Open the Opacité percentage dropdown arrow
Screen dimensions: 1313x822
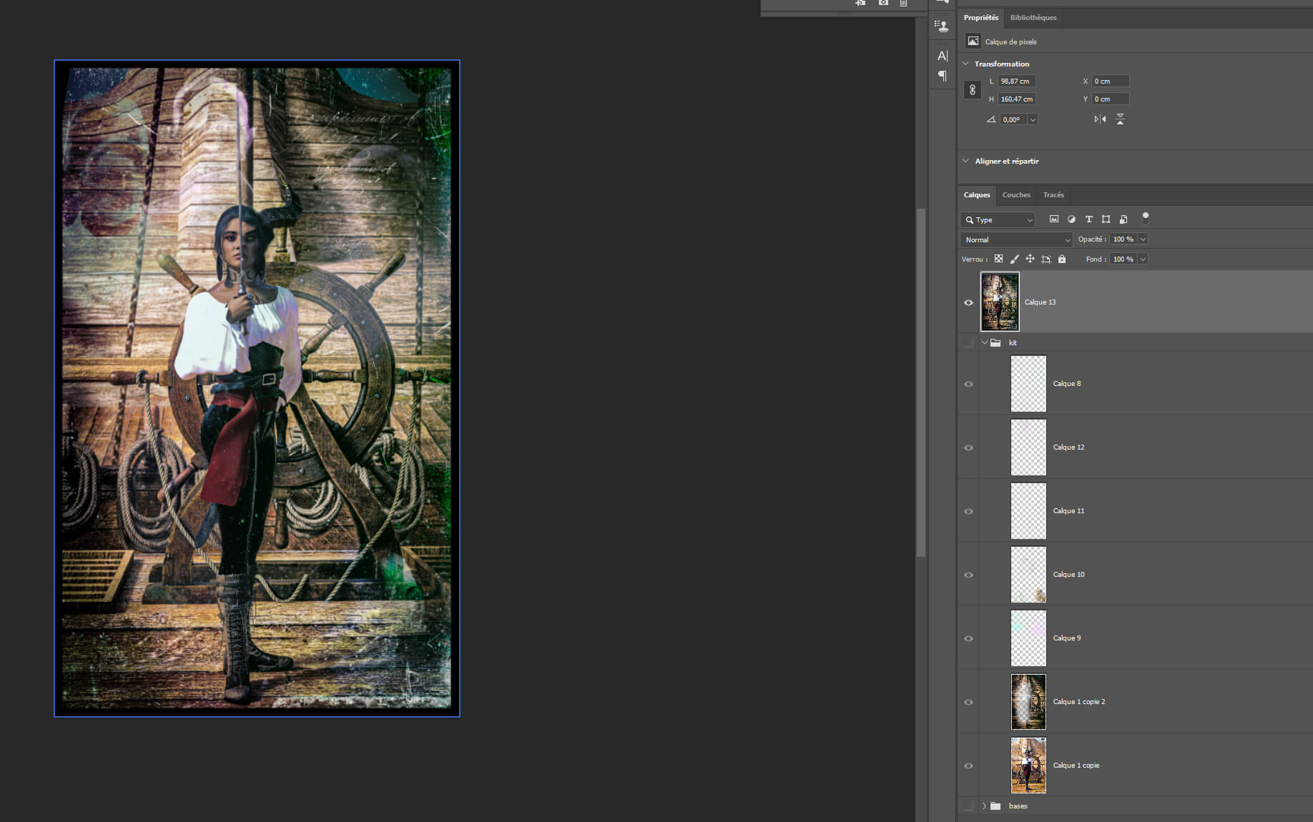[1143, 239]
